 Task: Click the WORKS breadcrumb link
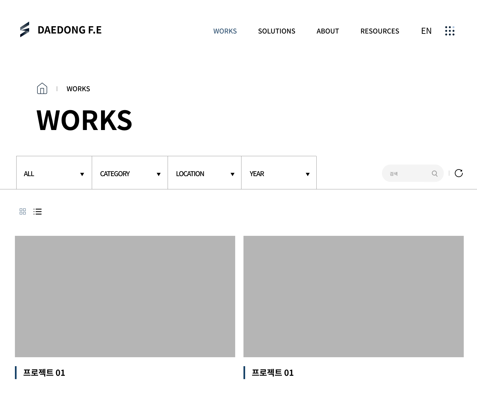tap(78, 89)
